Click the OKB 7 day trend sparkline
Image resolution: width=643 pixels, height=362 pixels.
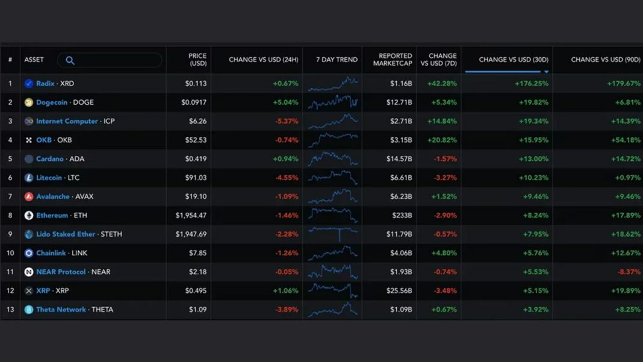(332, 140)
